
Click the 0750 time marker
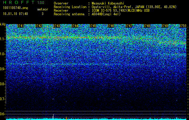[183, 26]
